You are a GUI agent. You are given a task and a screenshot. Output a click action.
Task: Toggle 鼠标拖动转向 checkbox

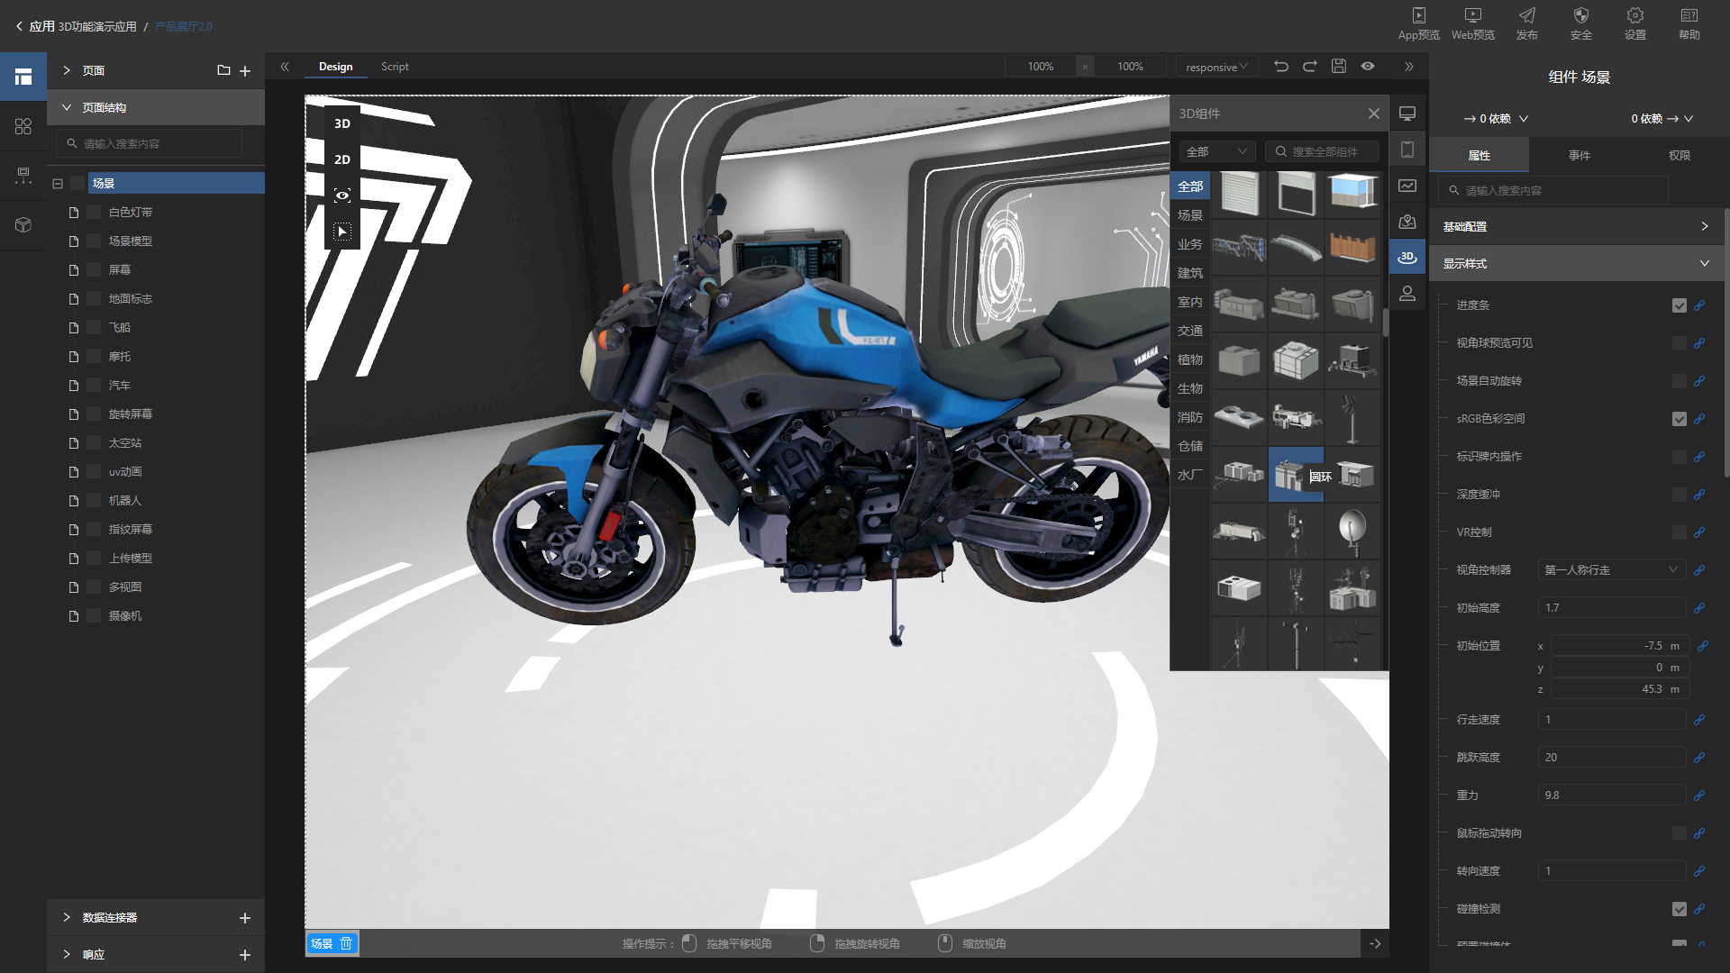pos(1679,833)
